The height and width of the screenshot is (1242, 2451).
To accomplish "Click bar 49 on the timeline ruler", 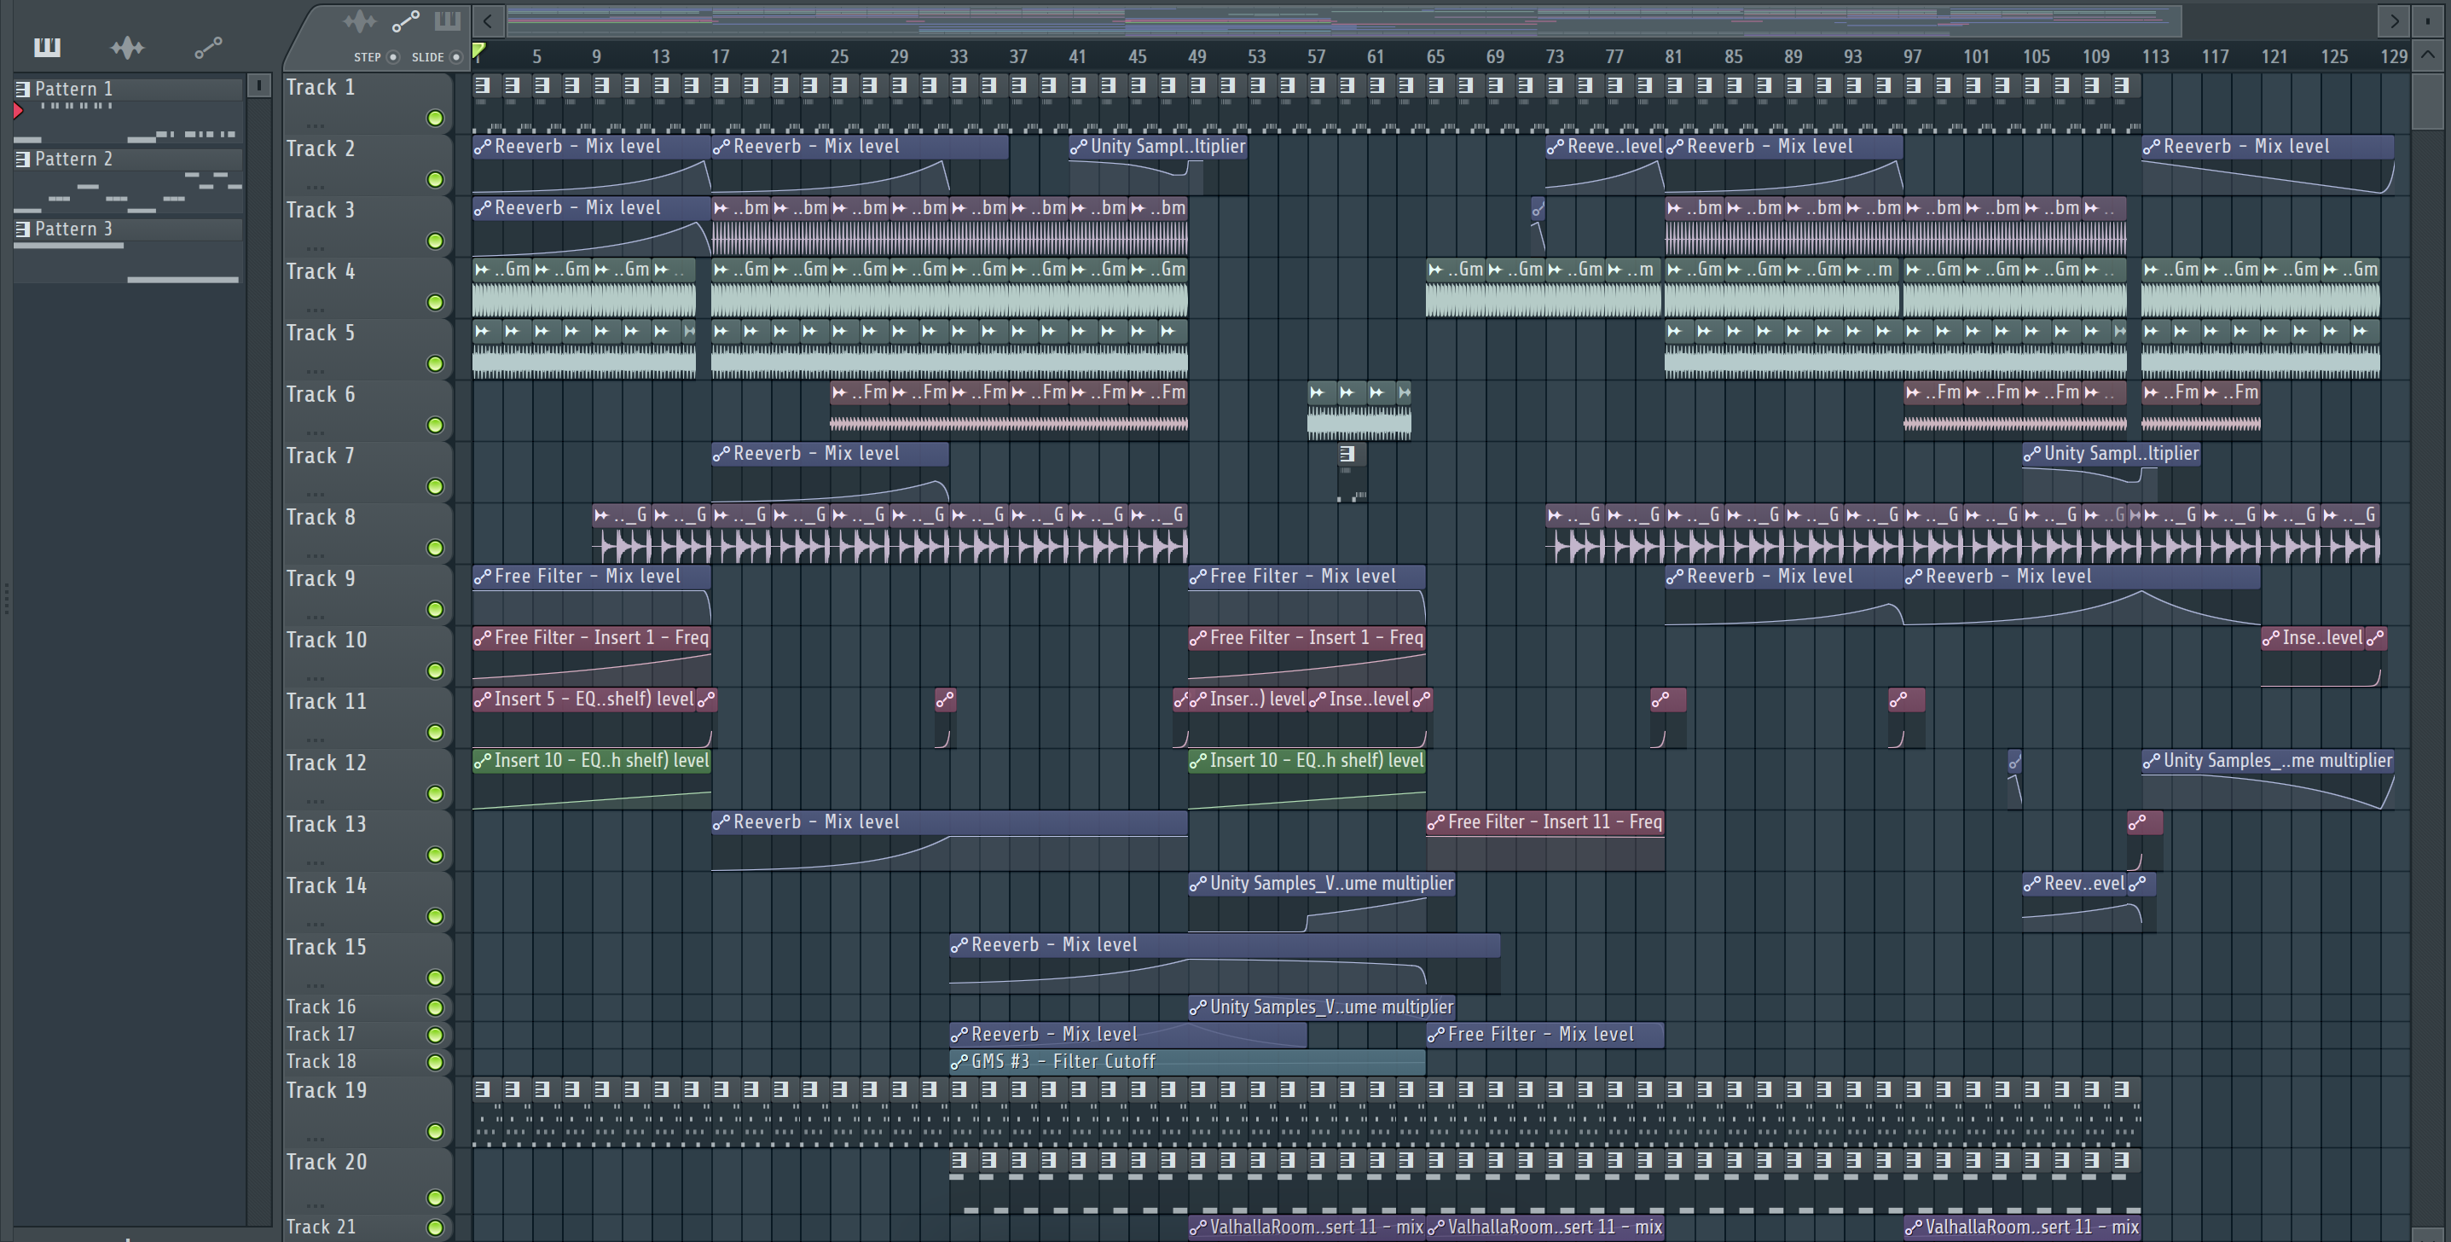I will 1196,56.
